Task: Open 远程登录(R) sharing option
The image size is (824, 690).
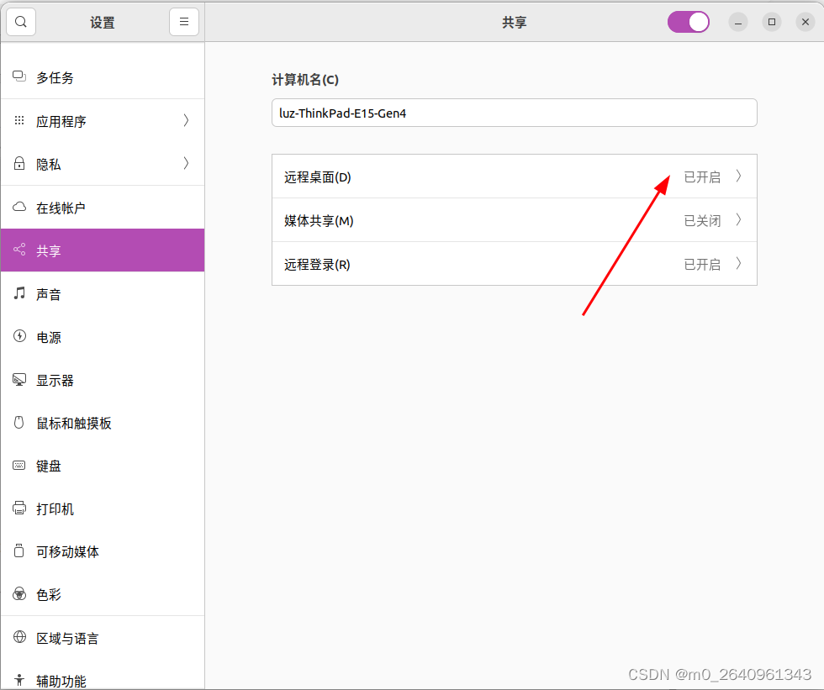Action: (515, 264)
